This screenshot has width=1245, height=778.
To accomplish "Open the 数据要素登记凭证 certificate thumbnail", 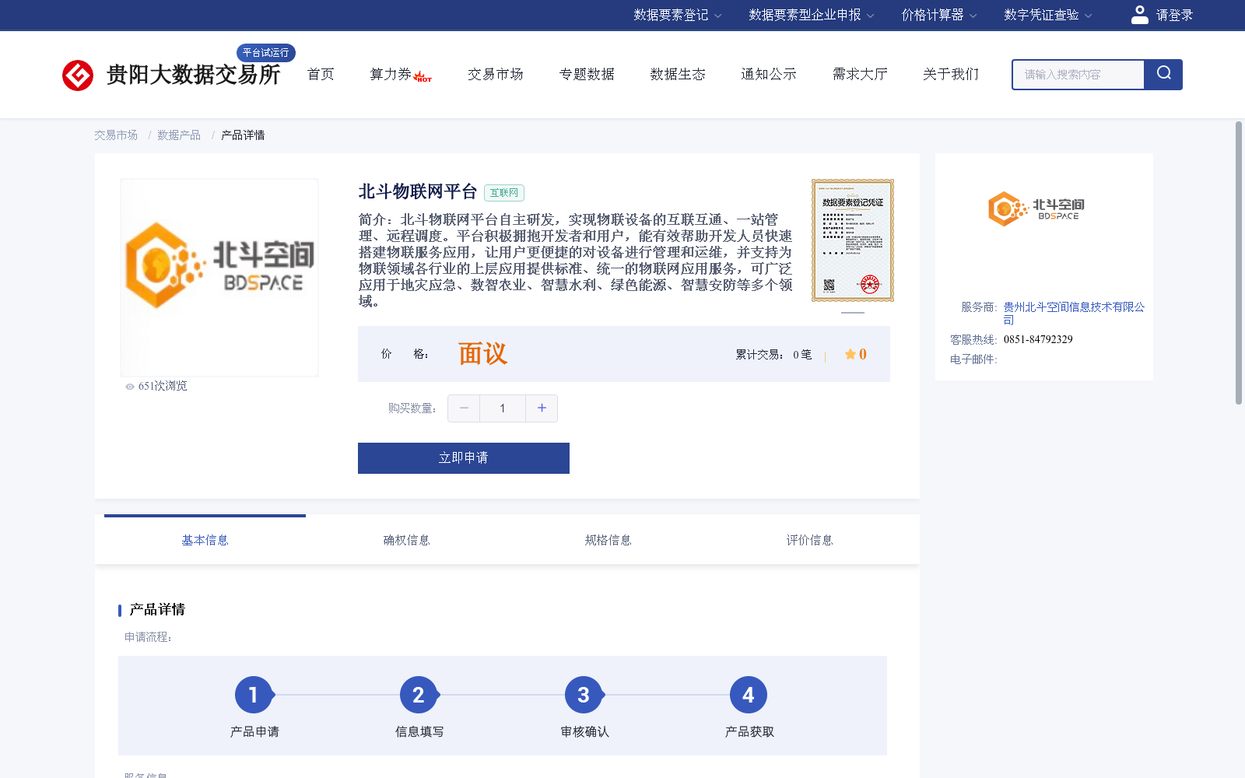I will [x=853, y=240].
